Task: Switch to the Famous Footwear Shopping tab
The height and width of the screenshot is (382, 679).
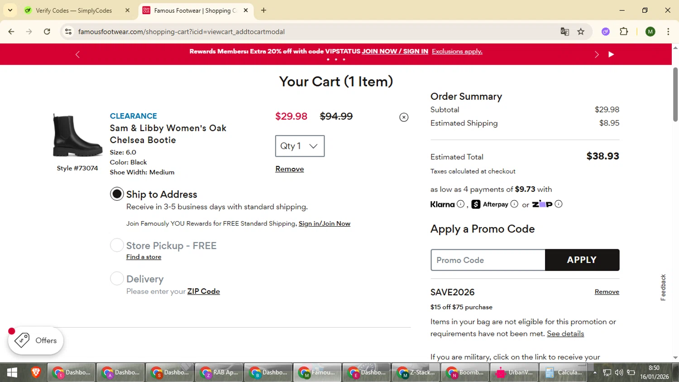Action: pos(195,10)
